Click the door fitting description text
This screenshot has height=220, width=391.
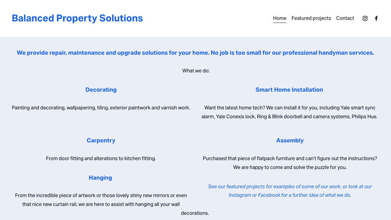point(101,158)
